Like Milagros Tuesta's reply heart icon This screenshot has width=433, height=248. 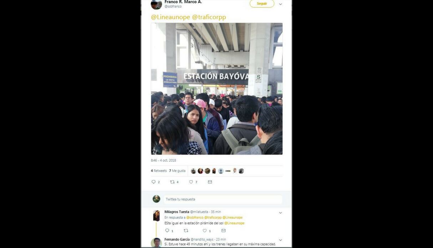coord(205,231)
